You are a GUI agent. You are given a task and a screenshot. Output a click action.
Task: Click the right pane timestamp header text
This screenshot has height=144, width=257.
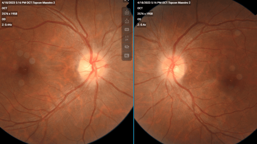pos(164,3)
